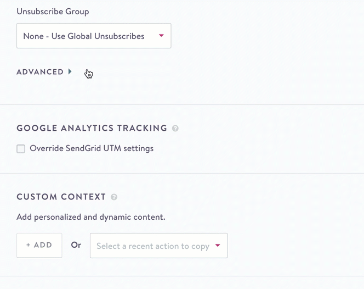This screenshot has height=289, width=364.
Task: Expand the ADVANCED section
Action: pos(44,71)
